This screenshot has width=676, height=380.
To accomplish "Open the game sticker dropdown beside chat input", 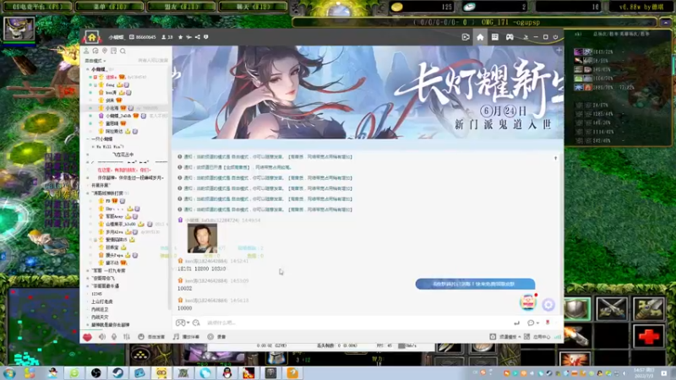I will (x=183, y=323).
